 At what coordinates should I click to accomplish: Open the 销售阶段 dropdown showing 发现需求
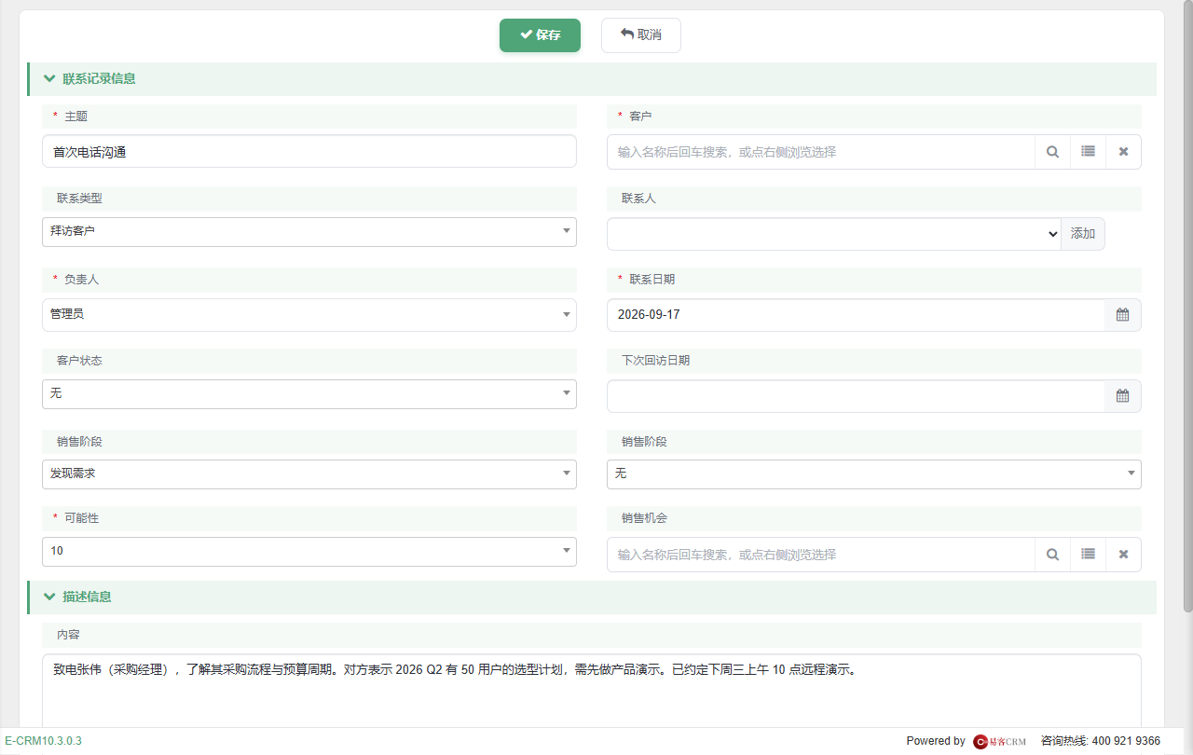coord(309,474)
